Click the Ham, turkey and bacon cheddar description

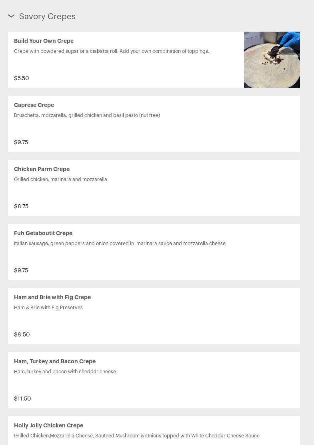[x=65, y=372]
